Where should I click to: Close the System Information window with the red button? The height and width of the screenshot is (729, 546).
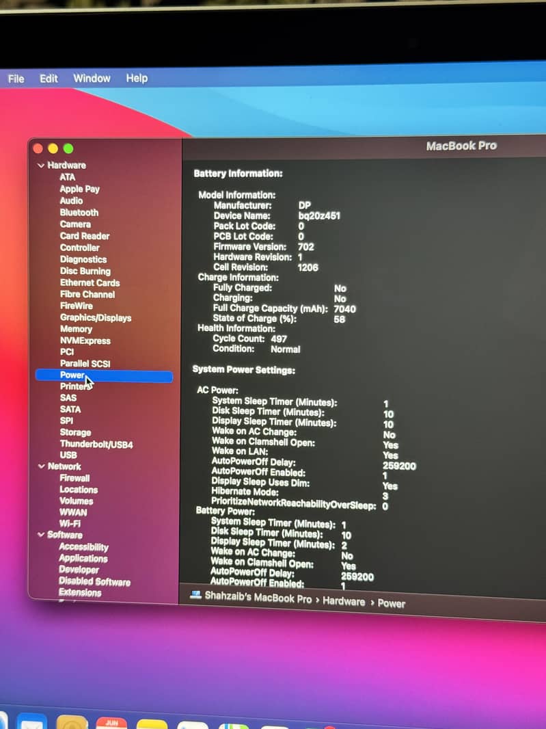click(38, 148)
